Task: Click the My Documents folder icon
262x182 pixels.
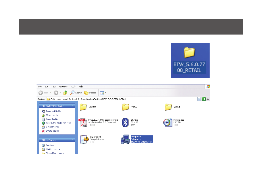Action: 43,149
